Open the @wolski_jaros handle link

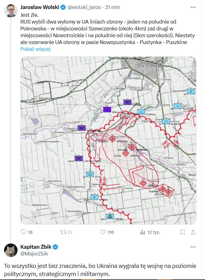tap(84, 7)
